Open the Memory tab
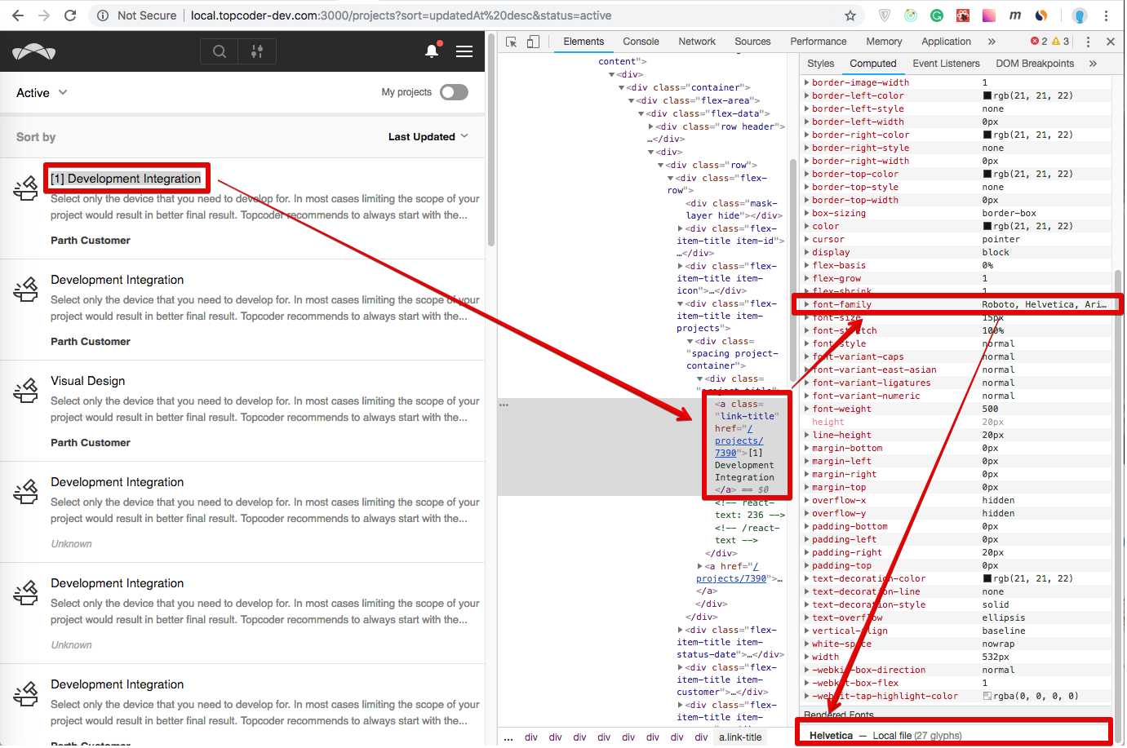The height and width of the screenshot is (748, 1127). click(x=884, y=42)
